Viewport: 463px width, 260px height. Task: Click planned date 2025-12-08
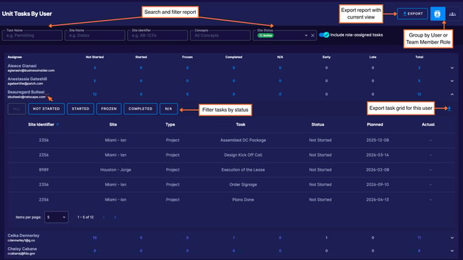[x=377, y=140]
